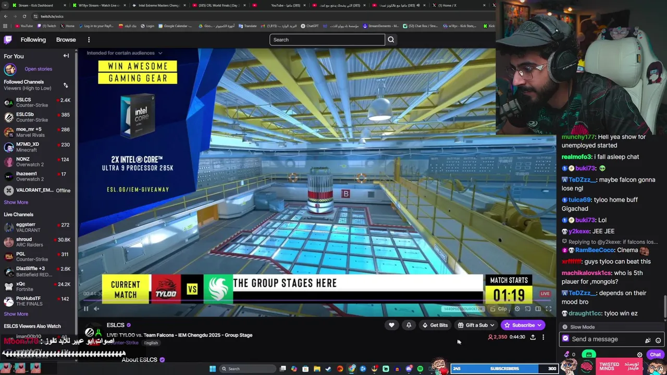Change followed channels sort order

coord(66,85)
